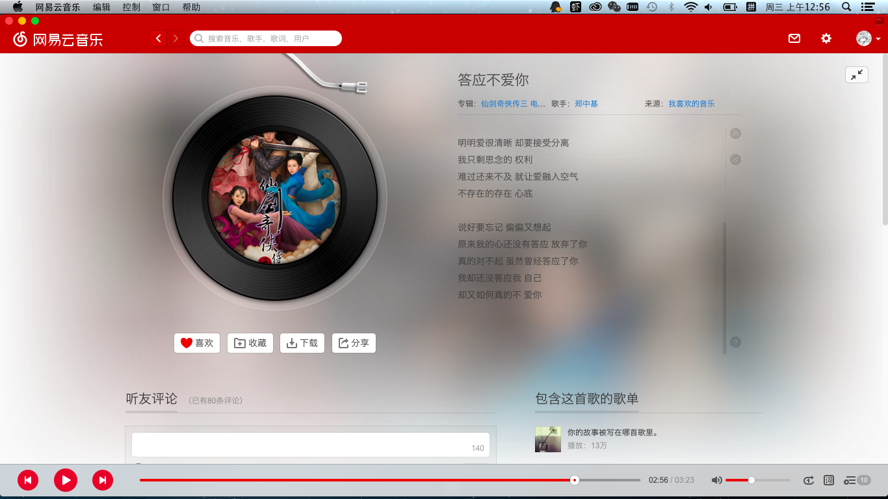Toggle the loop playback mode icon
The image size is (888, 499).
point(808,480)
